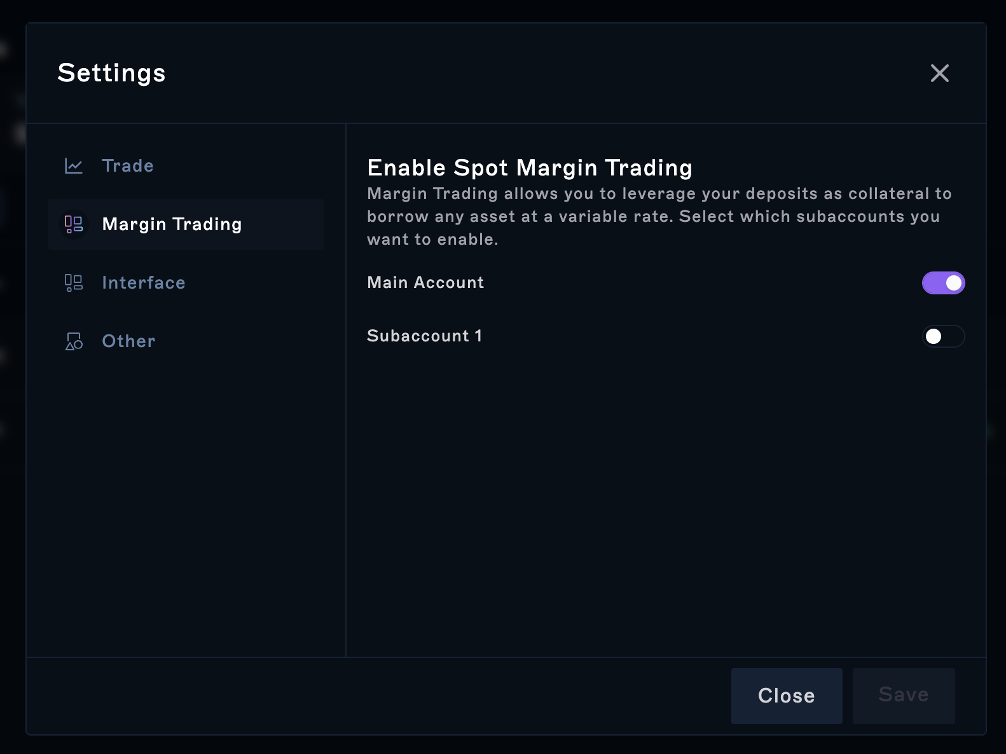Click the Trade chart icon in sidebar
Screen dimensions: 1006x754
[x=74, y=166]
